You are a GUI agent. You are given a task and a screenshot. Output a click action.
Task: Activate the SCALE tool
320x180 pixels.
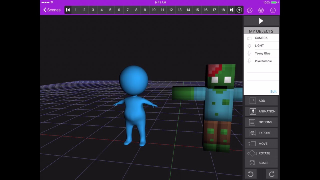pos(261,163)
